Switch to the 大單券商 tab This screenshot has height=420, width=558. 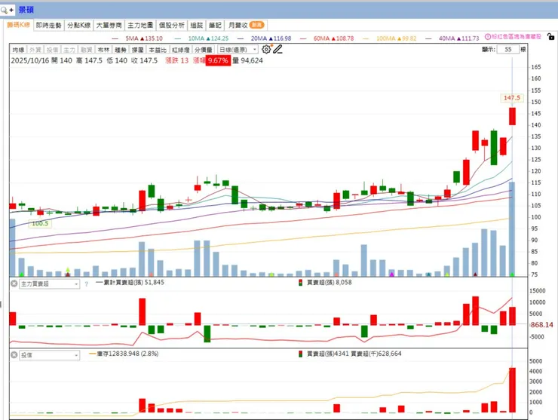pos(109,26)
